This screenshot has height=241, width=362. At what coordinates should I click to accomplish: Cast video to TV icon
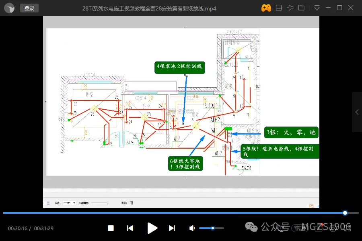click(282, 228)
